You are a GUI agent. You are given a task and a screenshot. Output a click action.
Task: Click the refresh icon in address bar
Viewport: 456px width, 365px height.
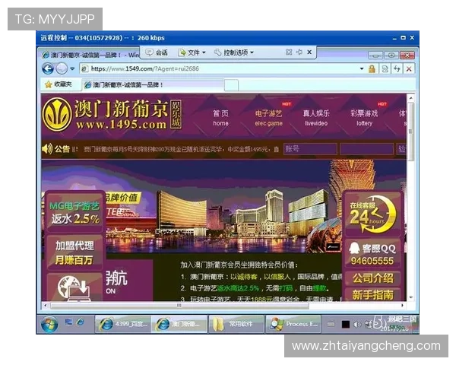397,69
